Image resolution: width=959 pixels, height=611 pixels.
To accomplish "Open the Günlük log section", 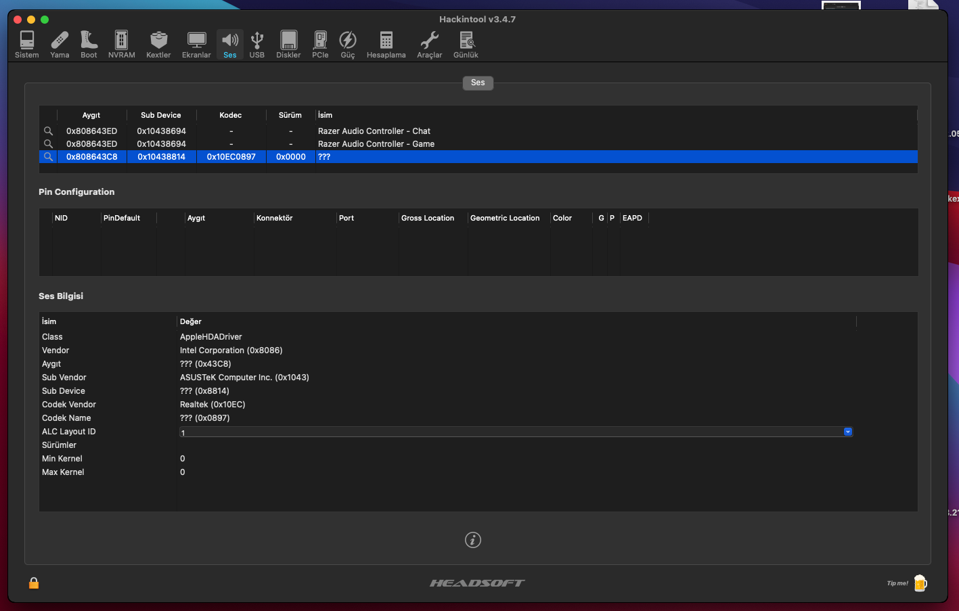I will coord(466,45).
